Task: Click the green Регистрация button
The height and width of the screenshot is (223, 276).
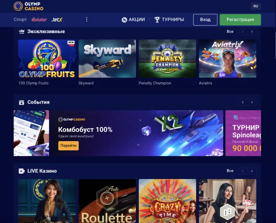Action: point(240,20)
